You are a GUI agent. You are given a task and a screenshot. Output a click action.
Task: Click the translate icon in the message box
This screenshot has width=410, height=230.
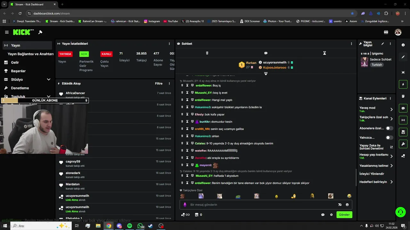point(340,205)
